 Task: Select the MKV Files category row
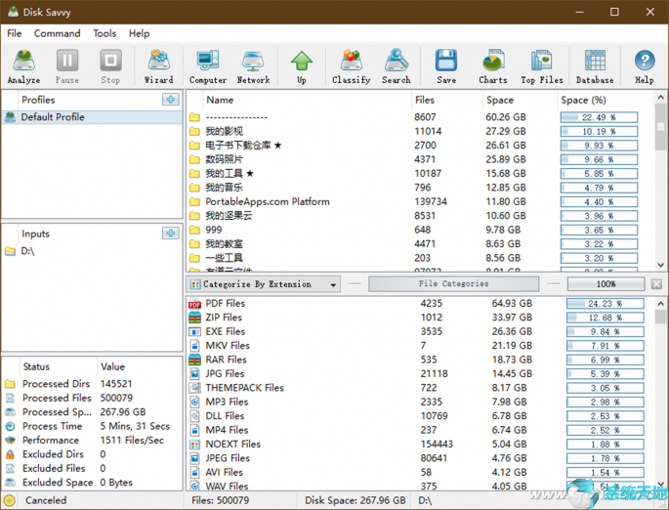(420, 345)
